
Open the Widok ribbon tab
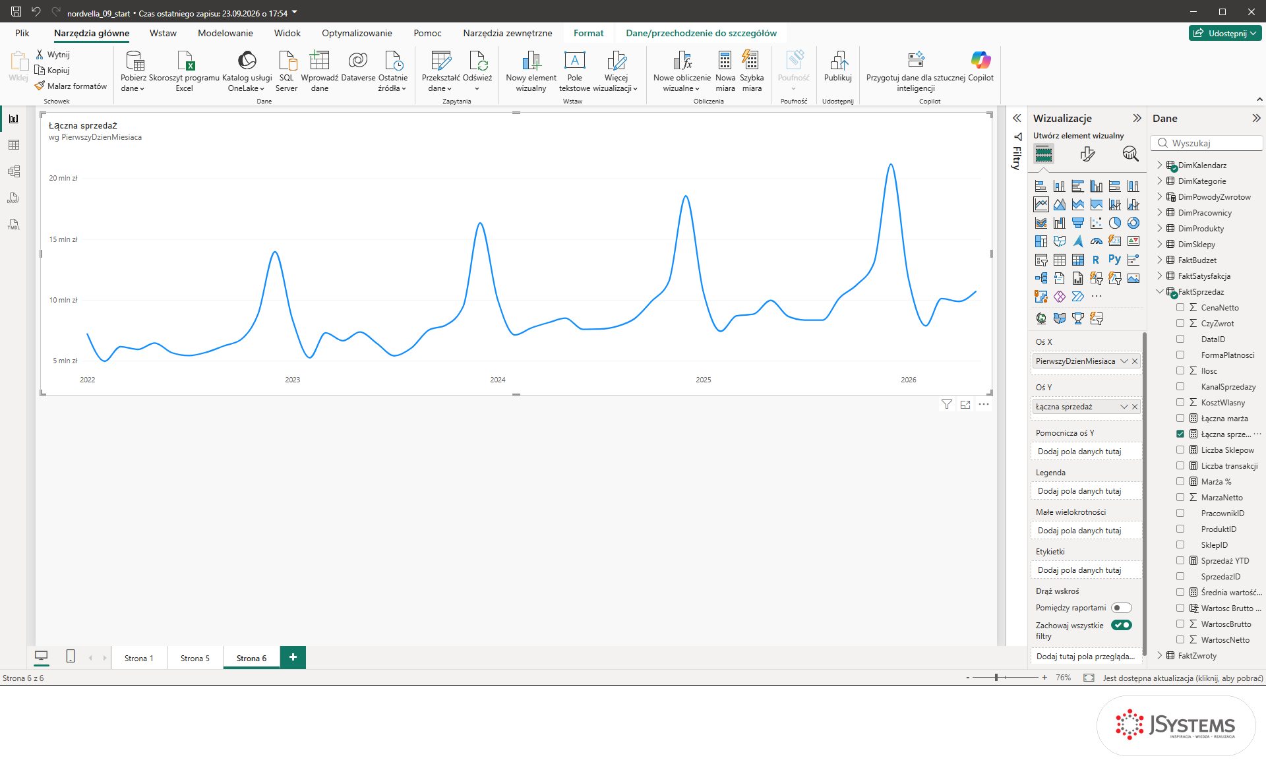[287, 33]
